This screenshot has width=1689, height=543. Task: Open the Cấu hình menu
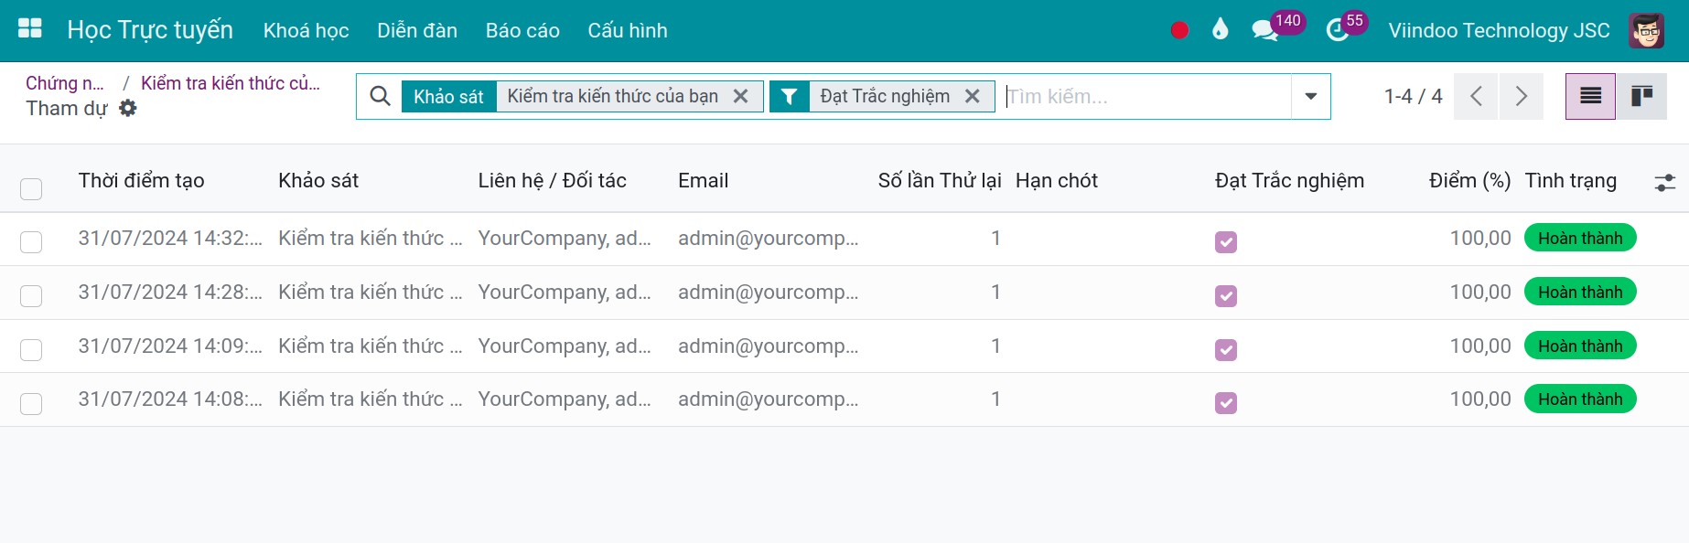pyautogui.click(x=628, y=30)
